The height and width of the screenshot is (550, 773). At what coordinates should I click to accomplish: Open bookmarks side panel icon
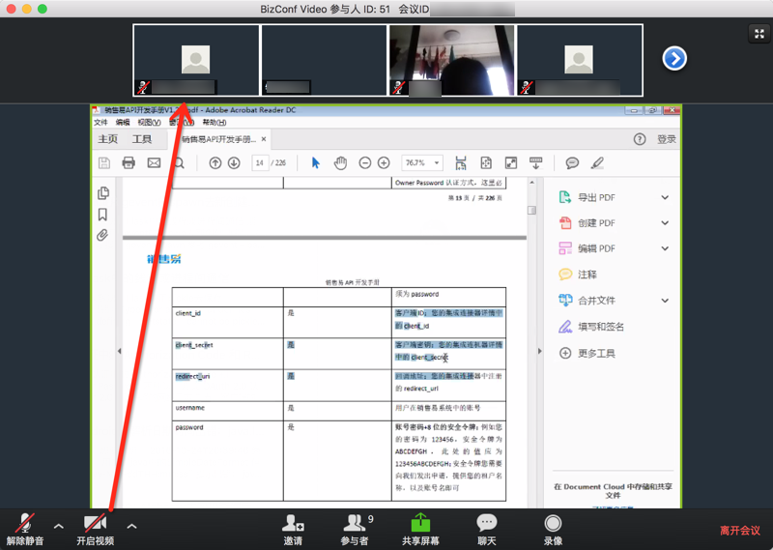[102, 215]
